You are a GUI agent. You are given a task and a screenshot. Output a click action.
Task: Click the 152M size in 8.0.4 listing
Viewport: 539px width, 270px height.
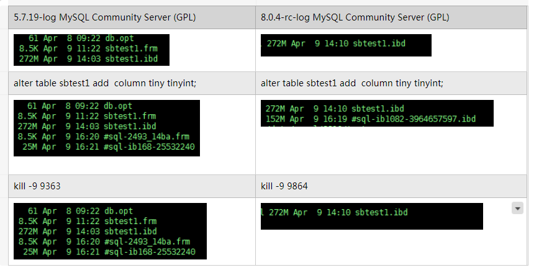pyautogui.click(x=275, y=119)
